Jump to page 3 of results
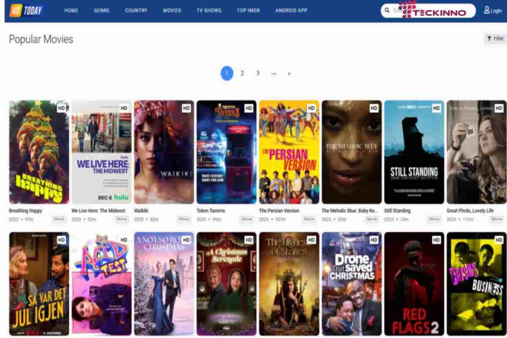Image resolution: width=507 pixels, height=338 pixels. click(257, 73)
